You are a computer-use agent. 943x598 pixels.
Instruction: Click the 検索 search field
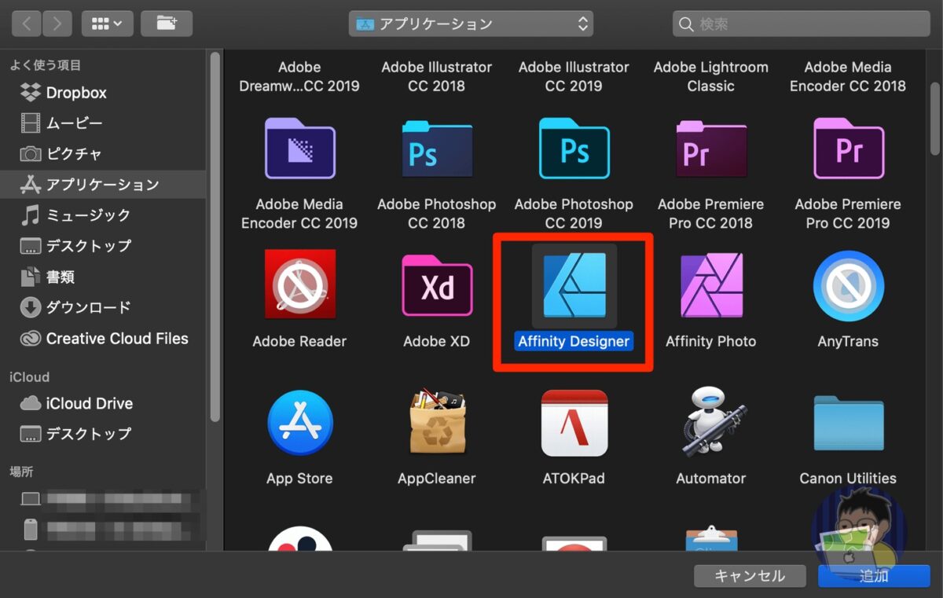tap(802, 24)
